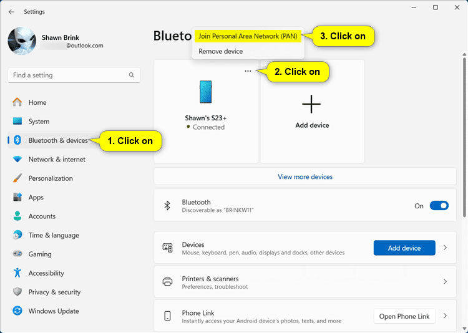468x333 pixels.
Task: Open the Accessibility figure icon
Action: (17, 273)
